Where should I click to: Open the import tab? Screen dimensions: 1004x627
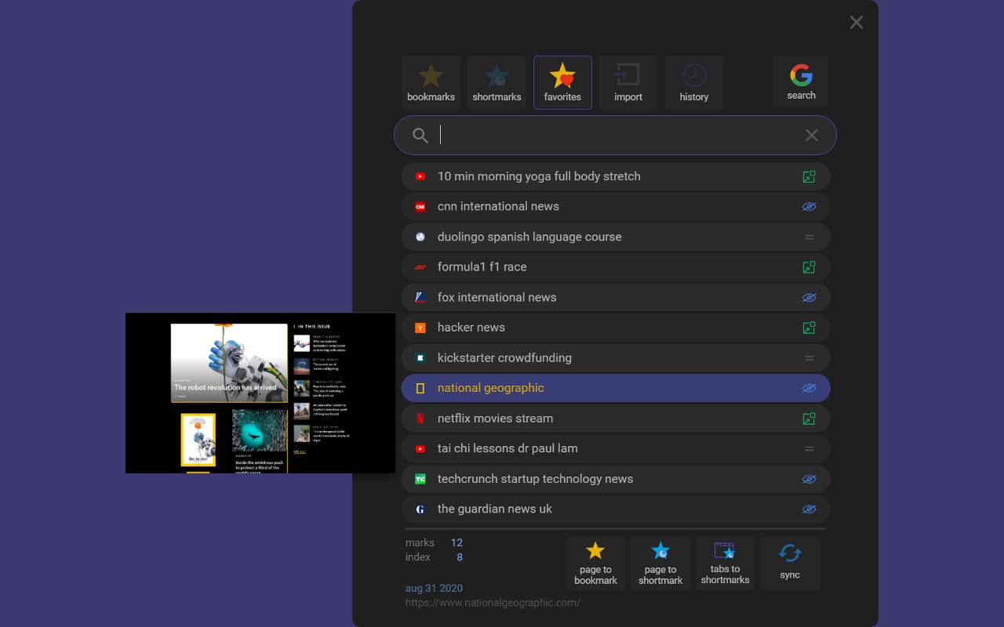point(628,82)
